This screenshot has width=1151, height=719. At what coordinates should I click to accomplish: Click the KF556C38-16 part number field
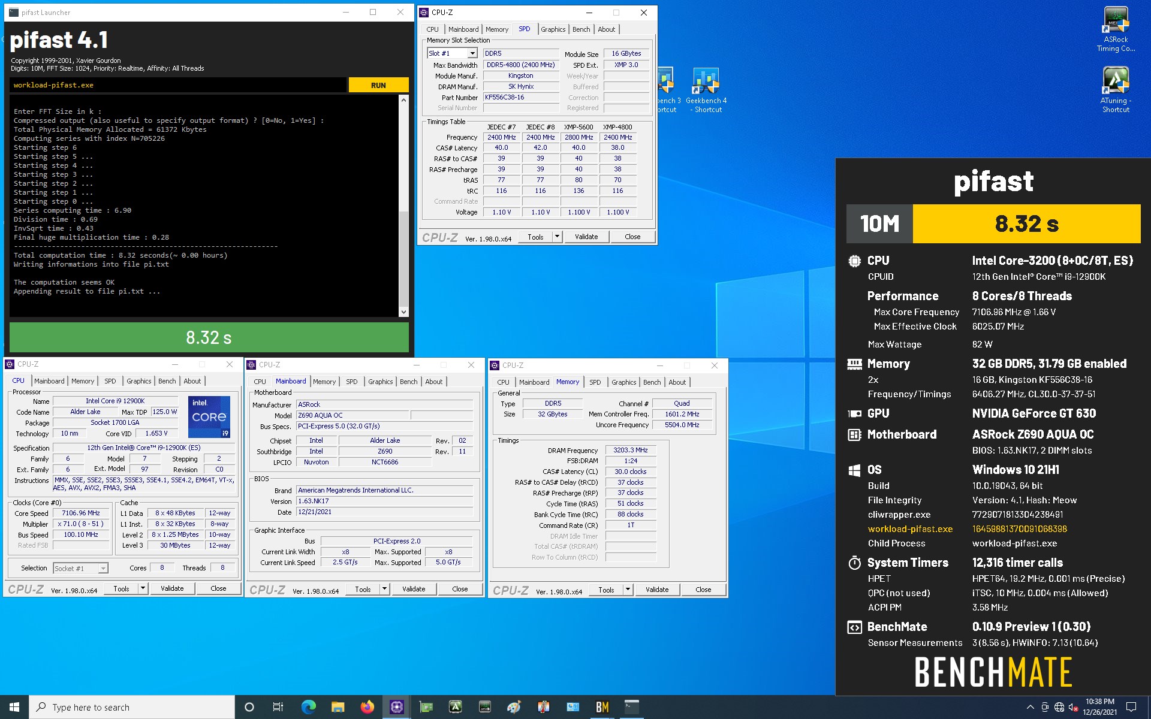pos(521,98)
